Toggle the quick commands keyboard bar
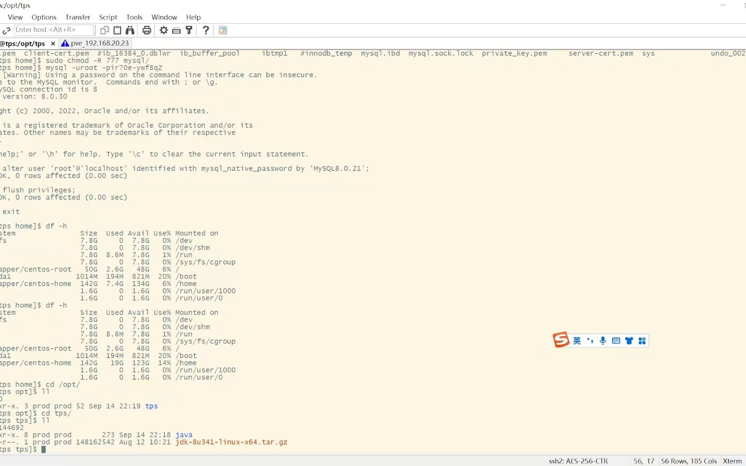Image resolution: width=746 pixels, height=466 pixels. click(x=177, y=30)
